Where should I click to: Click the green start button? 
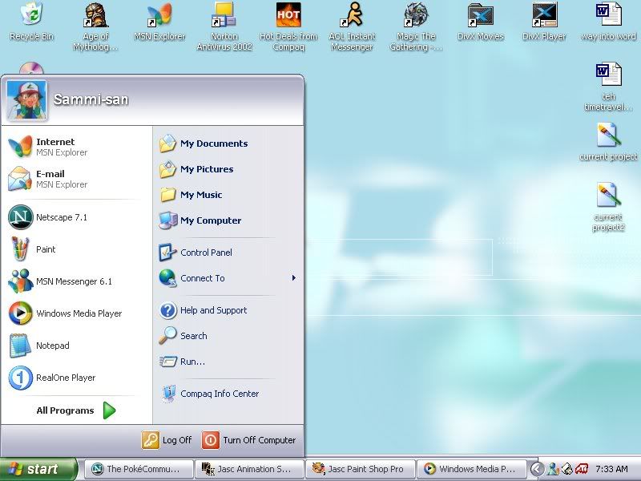point(38,469)
